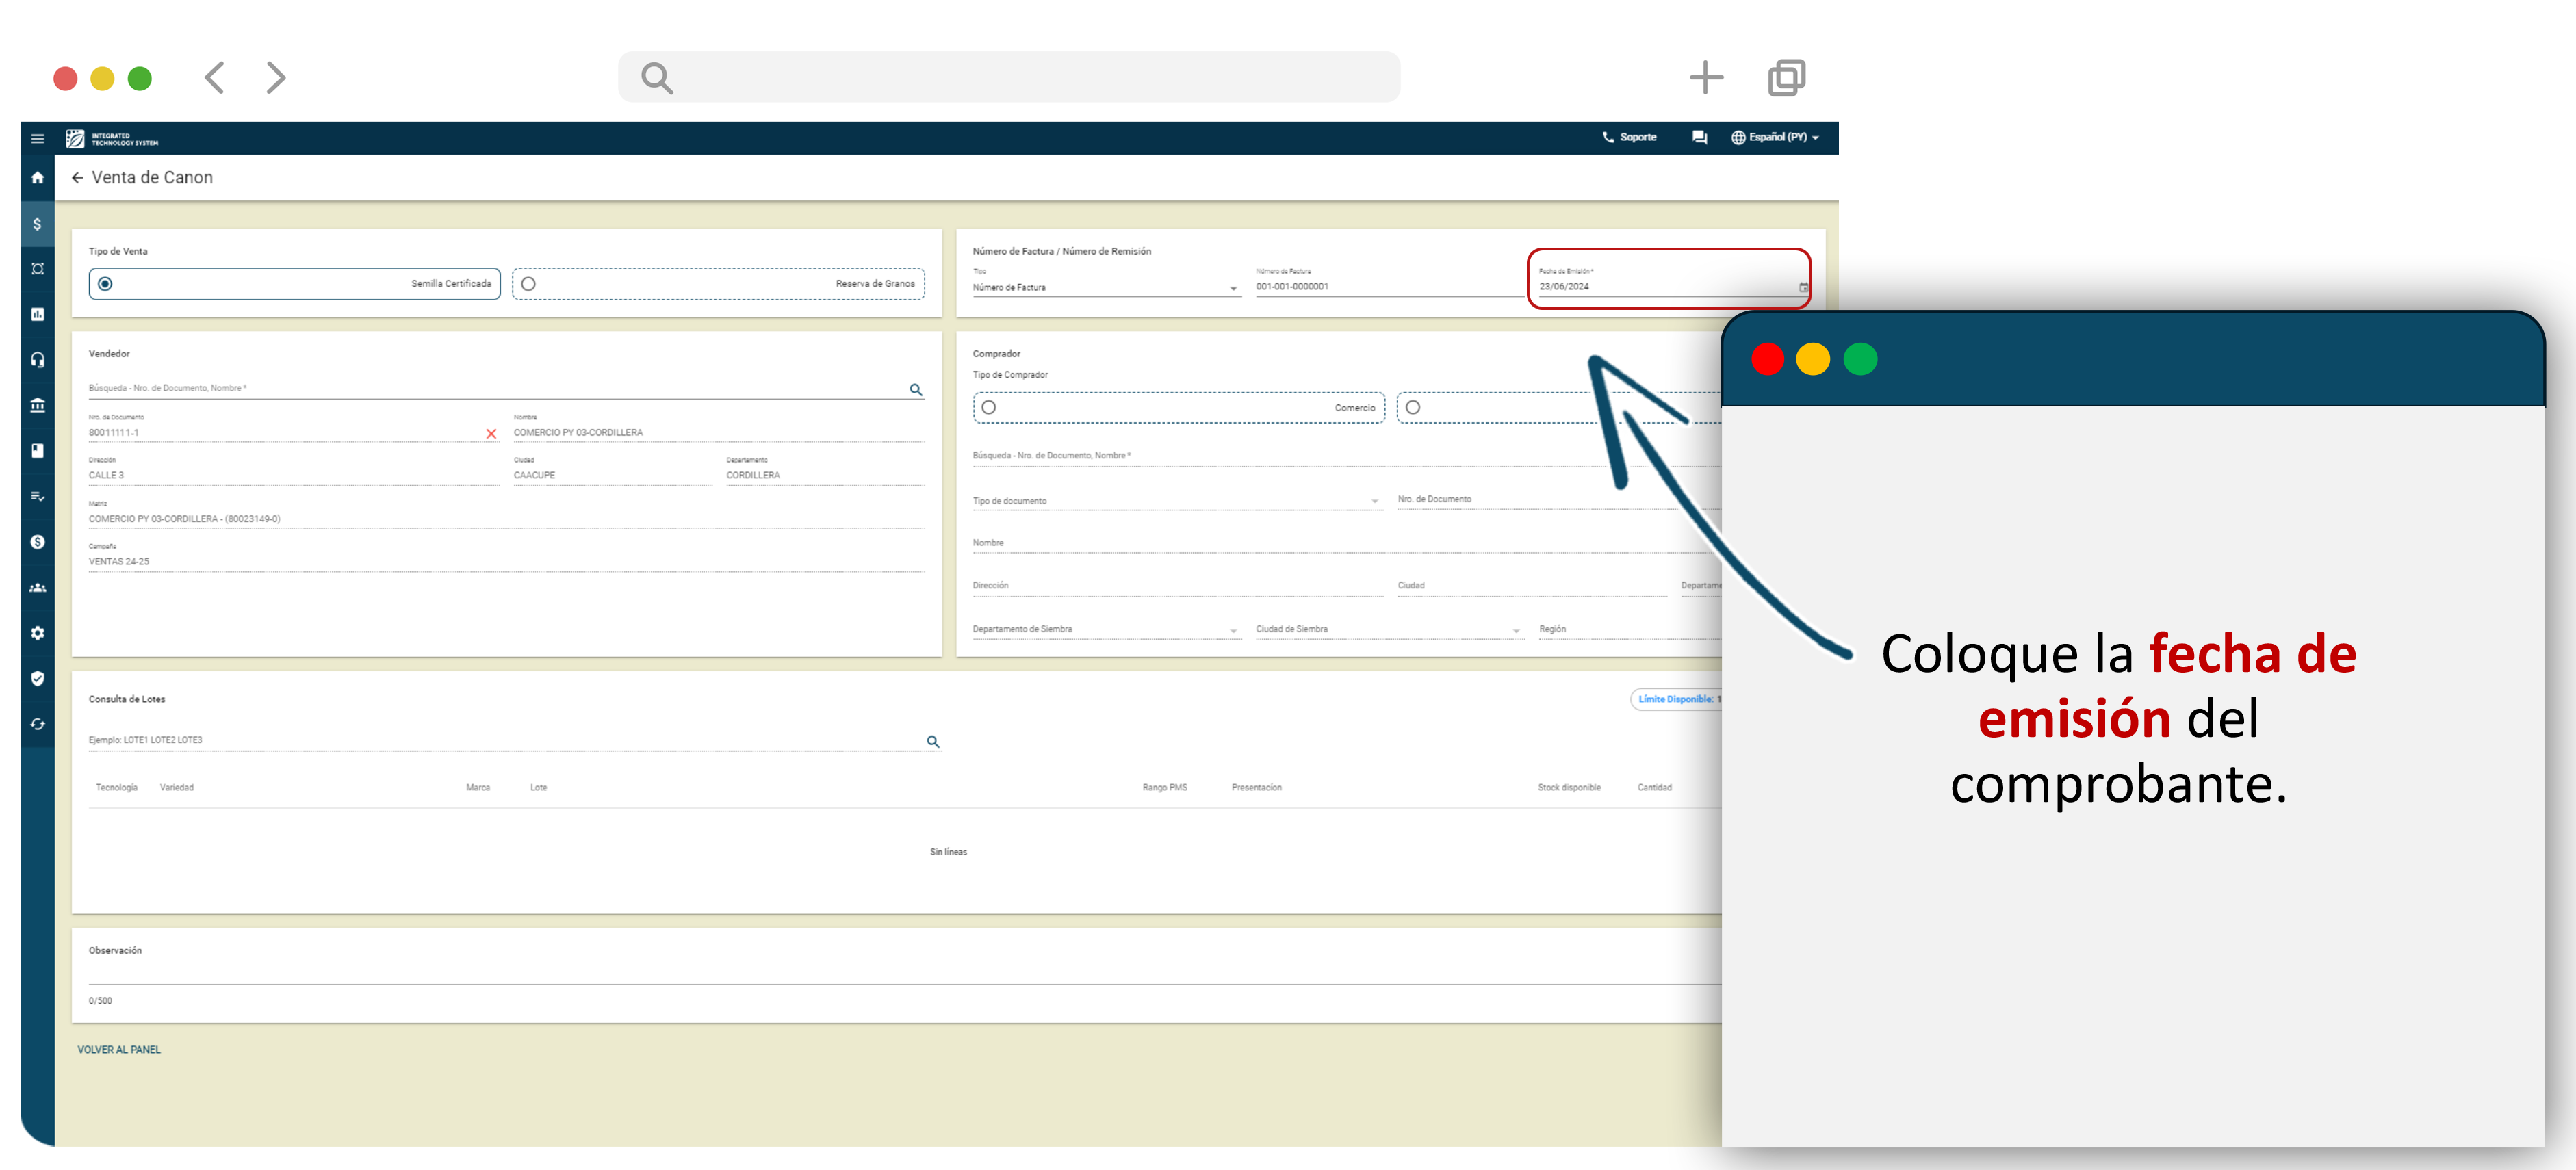Open the Español (PY) language menu

[1776, 138]
